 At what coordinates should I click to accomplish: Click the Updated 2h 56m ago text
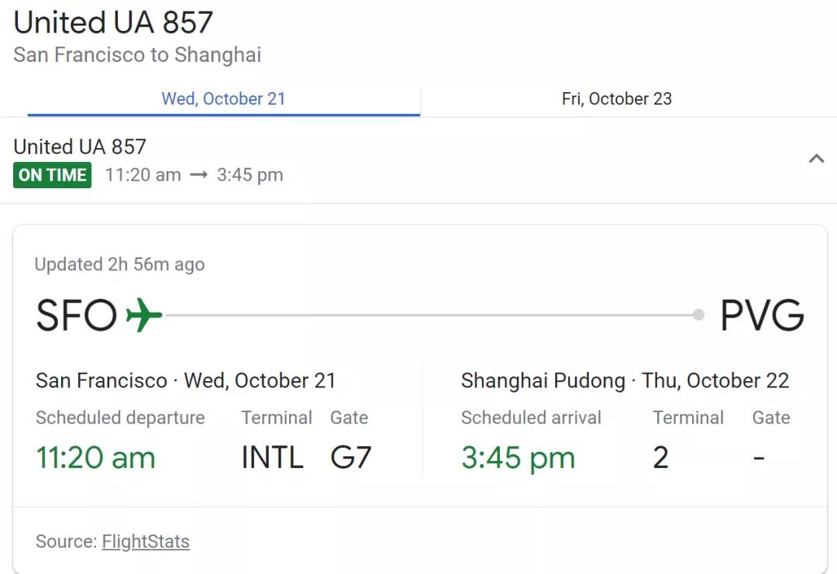coord(119,264)
